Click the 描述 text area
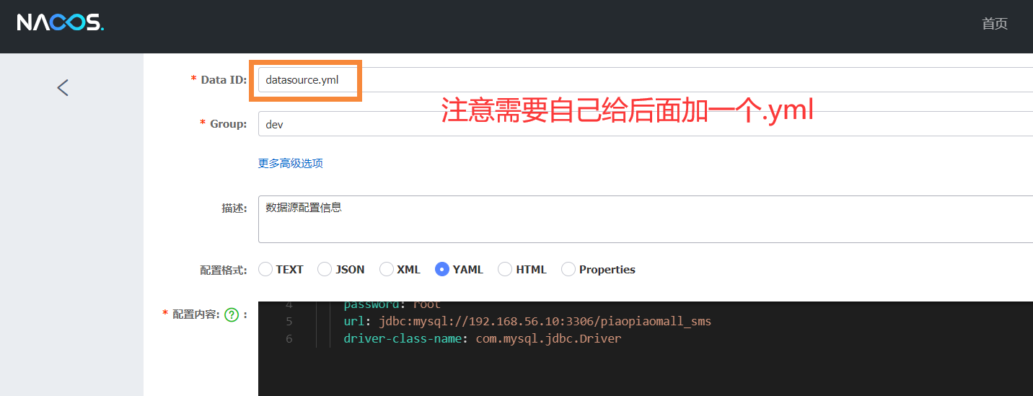The image size is (1033, 396). click(x=646, y=219)
